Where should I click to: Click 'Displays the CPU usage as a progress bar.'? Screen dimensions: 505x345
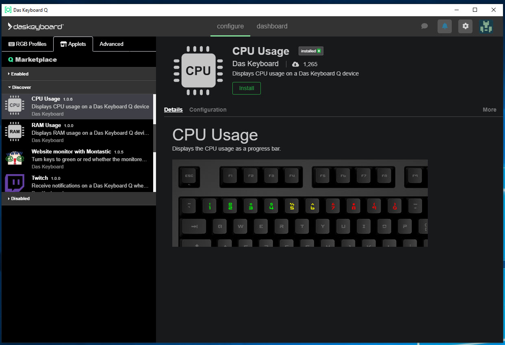click(x=226, y=149)
